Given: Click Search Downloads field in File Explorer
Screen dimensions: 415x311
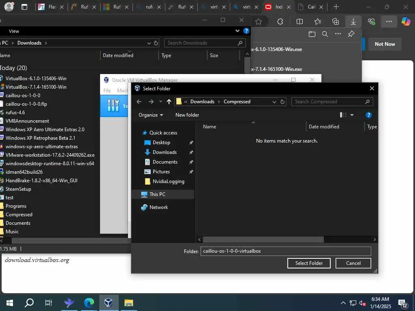Looking at the screenshot, I should (205, 43).
